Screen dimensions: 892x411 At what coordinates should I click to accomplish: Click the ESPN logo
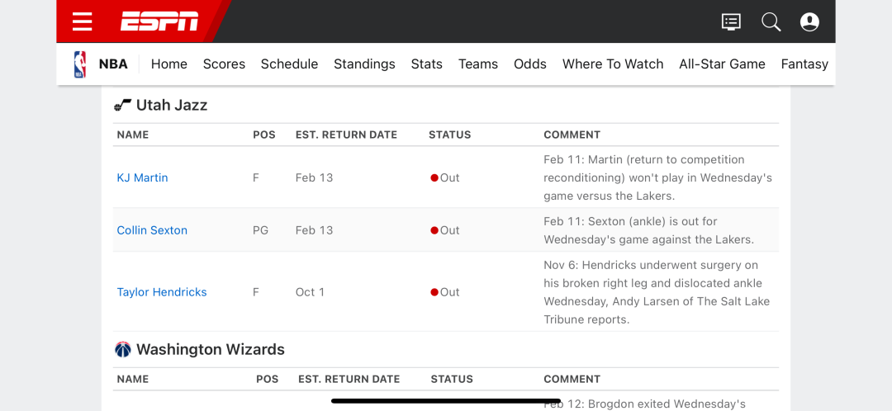pyautogui.click(x=159, y=21)
